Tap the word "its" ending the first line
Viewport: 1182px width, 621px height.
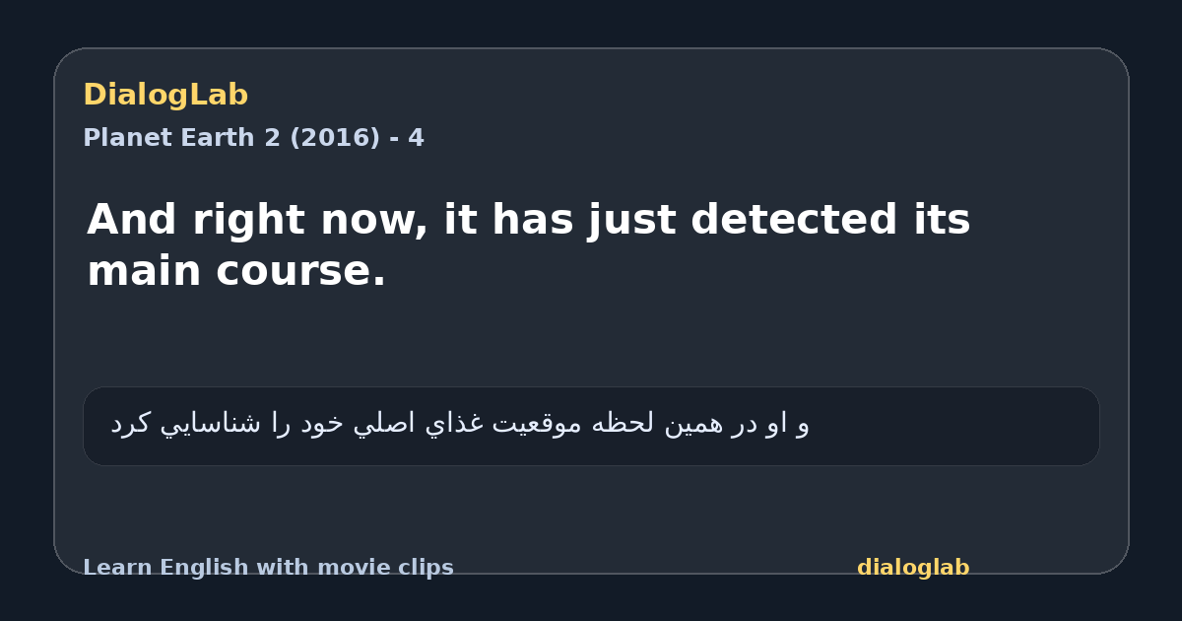(942, 220)
